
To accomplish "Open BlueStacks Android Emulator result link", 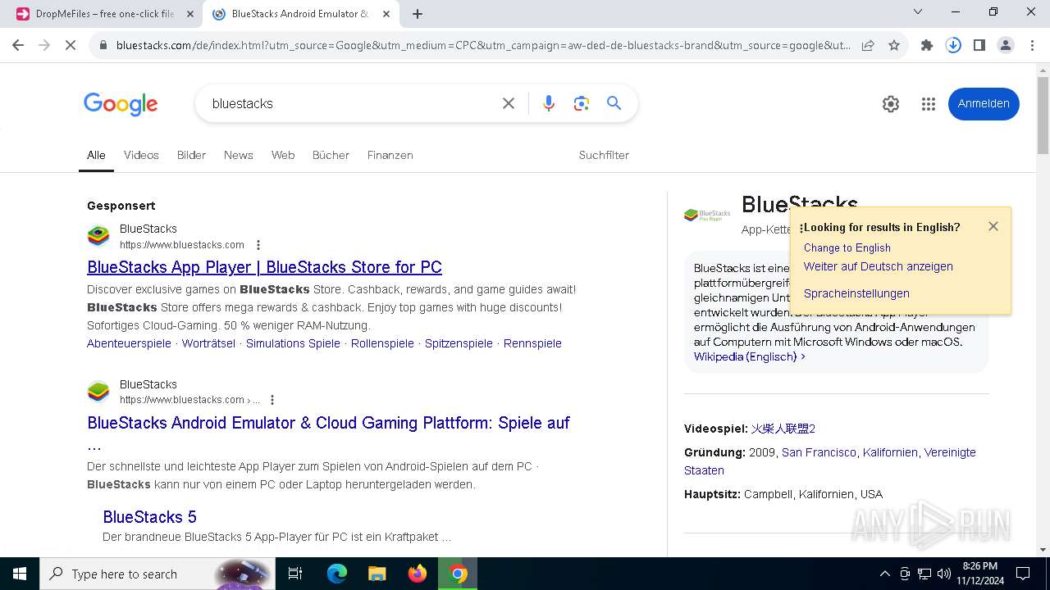I will click(x=328, y=423).
